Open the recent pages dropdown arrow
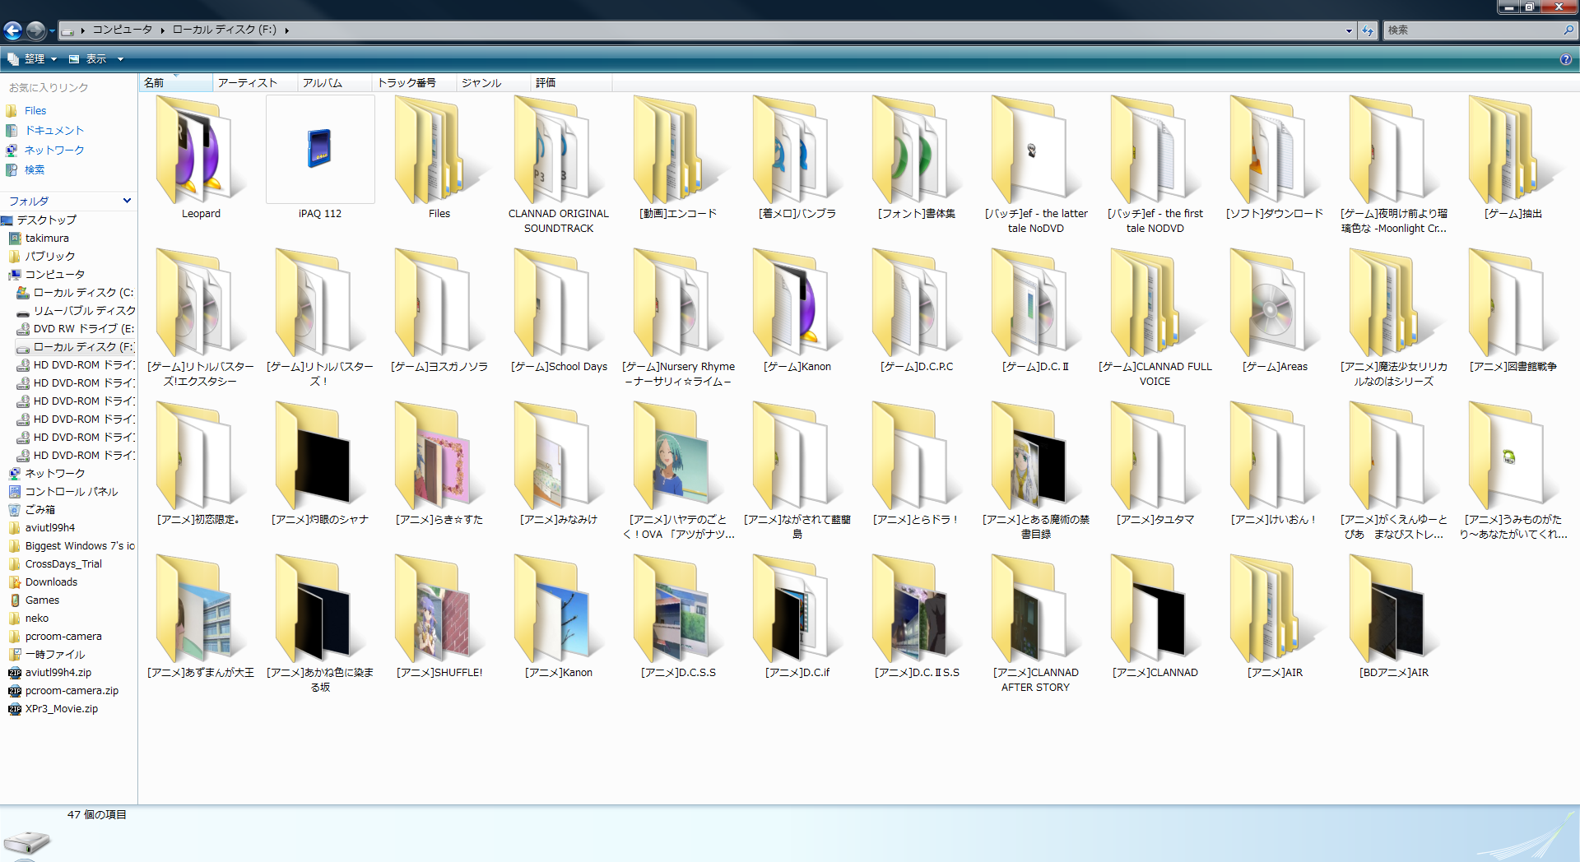Screen dimensions: 1580x862 (52, 30)
